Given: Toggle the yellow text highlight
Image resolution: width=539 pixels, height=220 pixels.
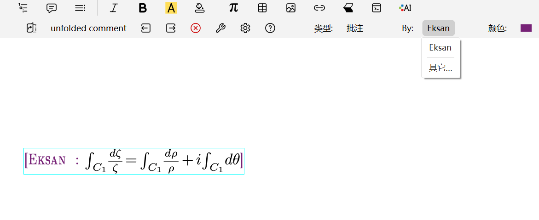Looking at the screenshot, I should [x=171, y=8].
